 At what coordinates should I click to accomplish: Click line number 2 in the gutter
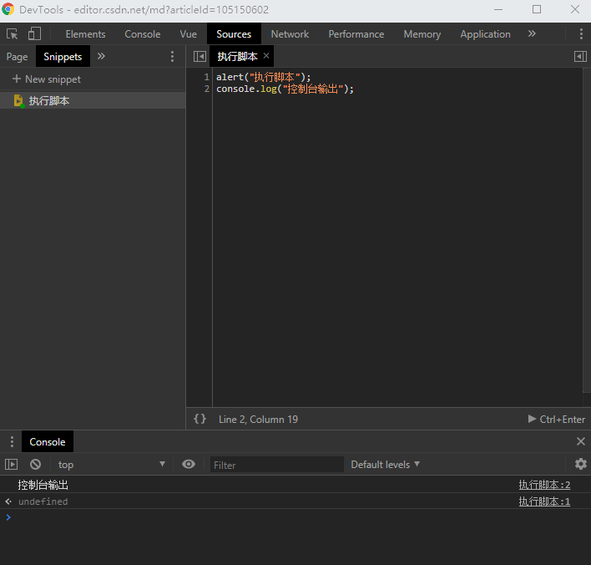coord(206,89)
